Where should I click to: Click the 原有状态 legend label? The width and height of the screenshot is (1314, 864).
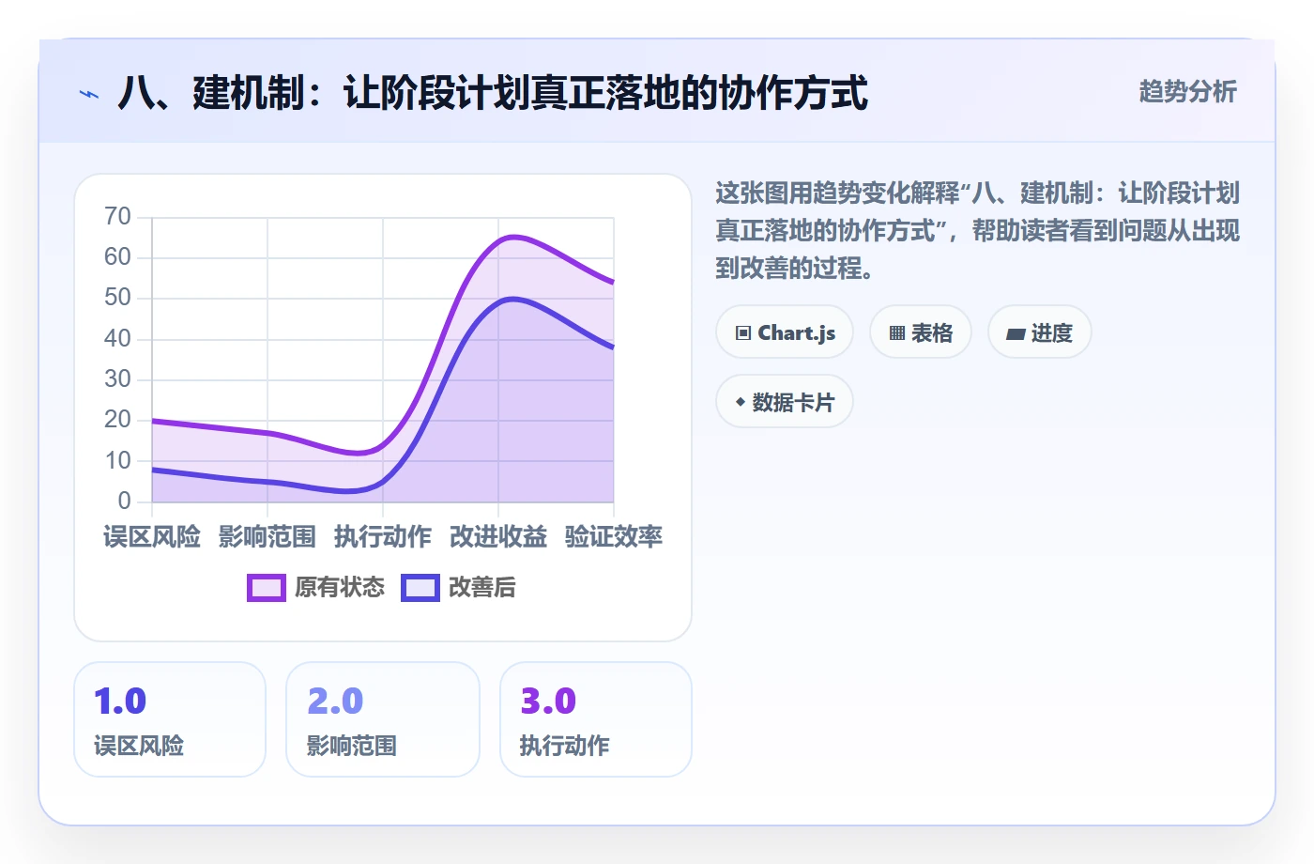[x=340, y=588]
